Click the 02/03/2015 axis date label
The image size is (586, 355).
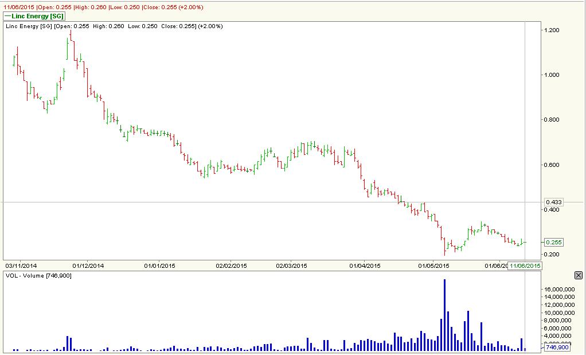pyautogui.click(x=293, y=266)
